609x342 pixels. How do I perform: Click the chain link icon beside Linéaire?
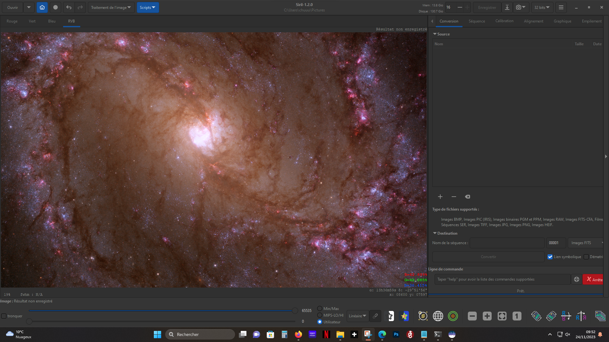(375, 316)
